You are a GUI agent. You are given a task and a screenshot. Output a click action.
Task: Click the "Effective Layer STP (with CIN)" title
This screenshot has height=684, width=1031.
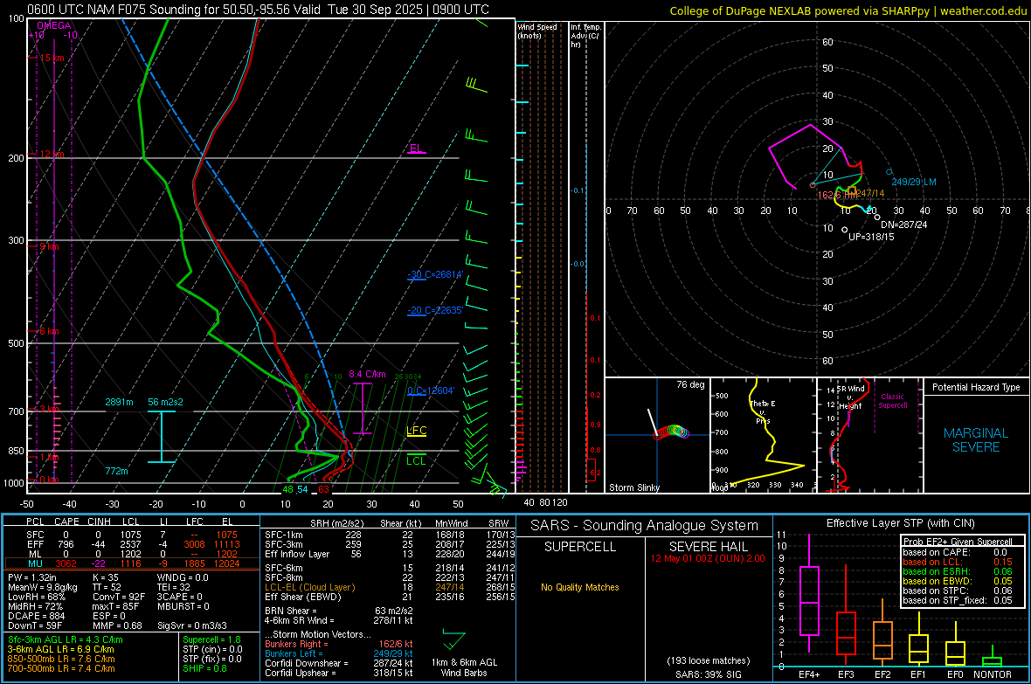pyautogui.click(x=901, y=523)
